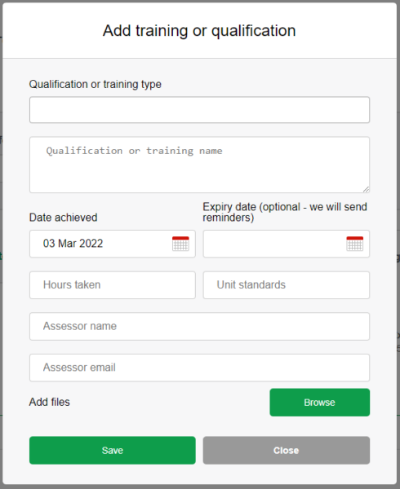Click the Expiry date optional reminders label

pos(285,212)
